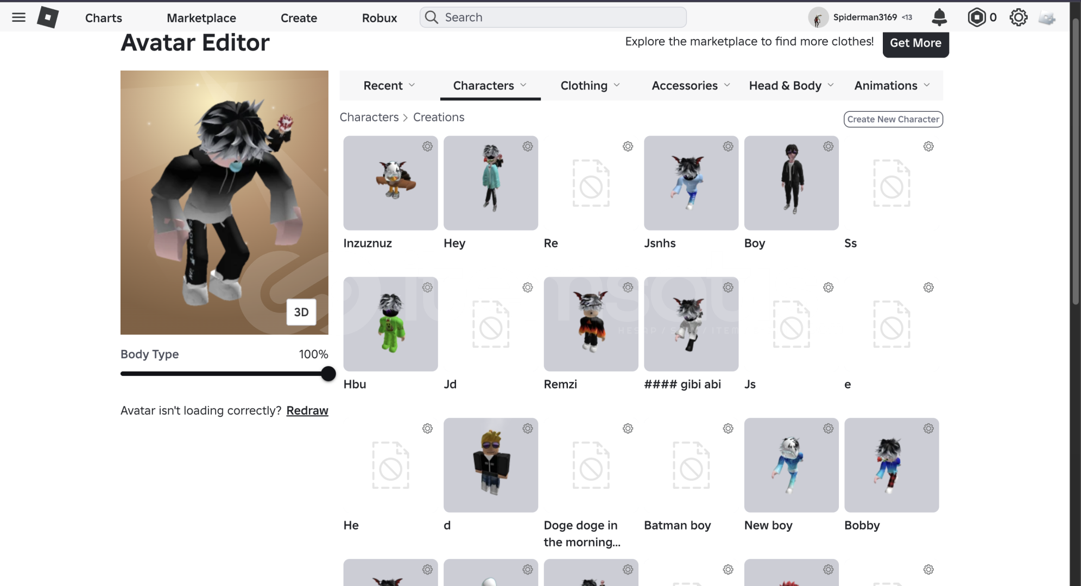
Task: Open settings gear for Ss character
Action: click(929, 146)
